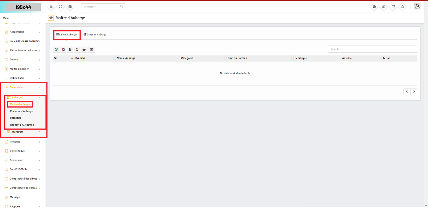Open Chambre d'Auberge in the sidebar
The width and height of the screenshot is (428, 208).
(21, 111)
